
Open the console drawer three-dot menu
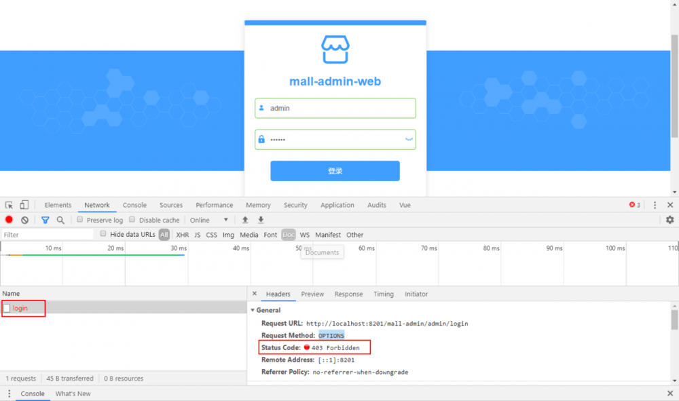point(9,394)
